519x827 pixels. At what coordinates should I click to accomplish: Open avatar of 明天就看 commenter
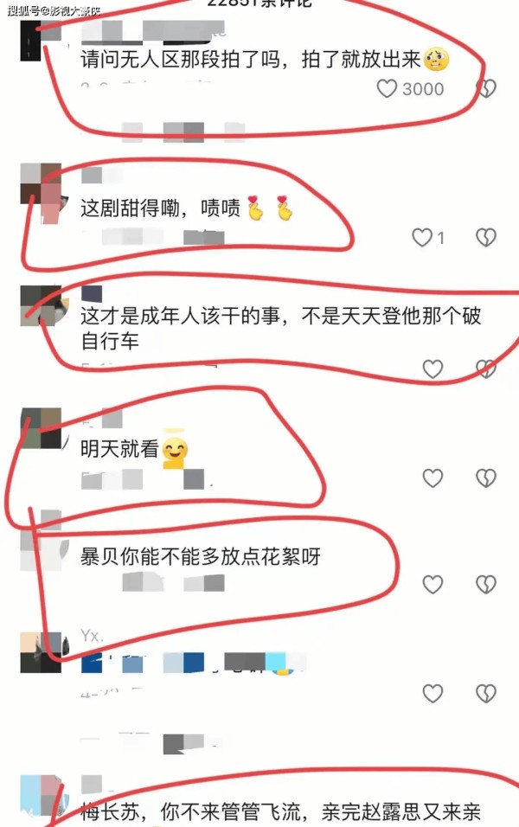coord(41,427)
